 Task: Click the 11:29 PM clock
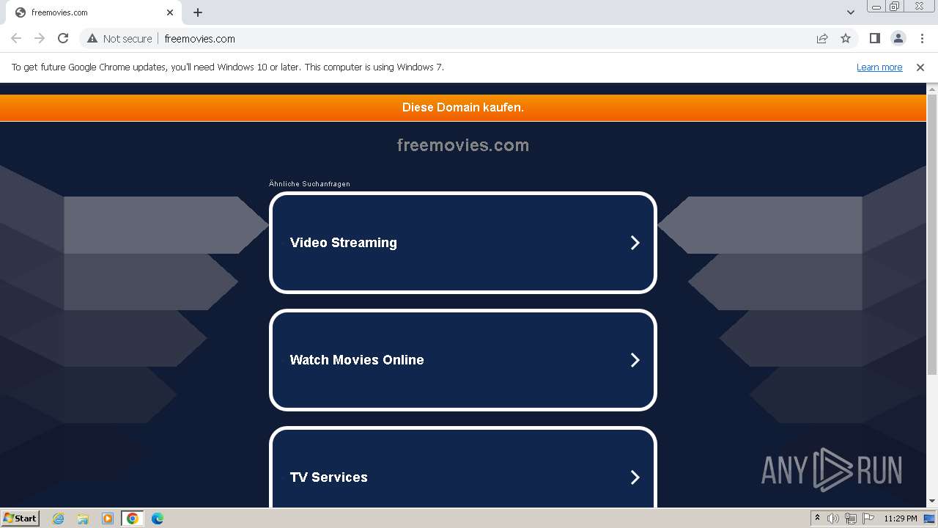point(901,518)
